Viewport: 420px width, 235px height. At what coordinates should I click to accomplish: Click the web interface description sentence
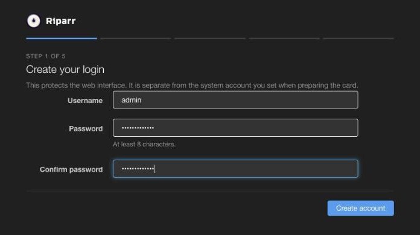[192, 86]
